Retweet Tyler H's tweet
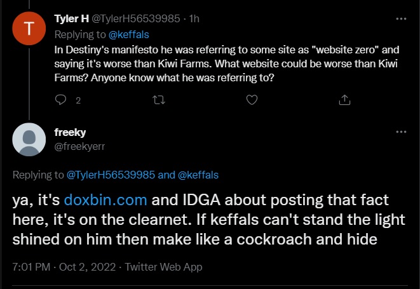Screen dimensions: 420x289 [x=159, y=100]
